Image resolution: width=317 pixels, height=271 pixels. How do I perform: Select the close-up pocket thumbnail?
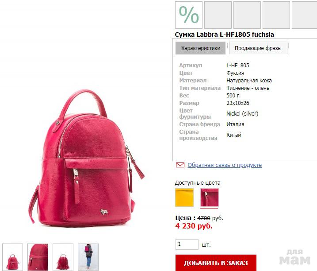(x=38, y=257)
